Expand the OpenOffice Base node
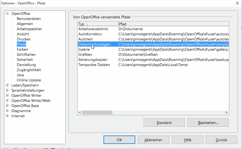Viewport: 242px width, 149px height. 7,106
